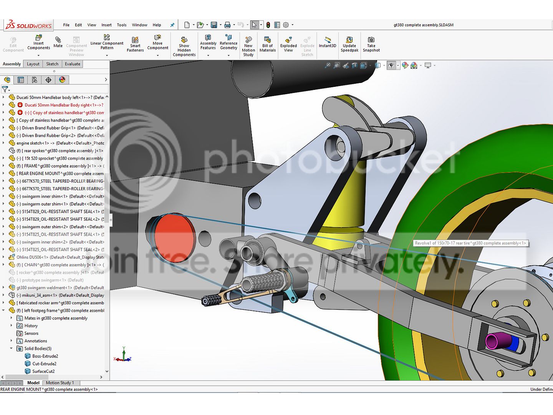Viewport: 553px width, 415px height.
Task: Click the Insert Components icon
Action: click(38, 38)
